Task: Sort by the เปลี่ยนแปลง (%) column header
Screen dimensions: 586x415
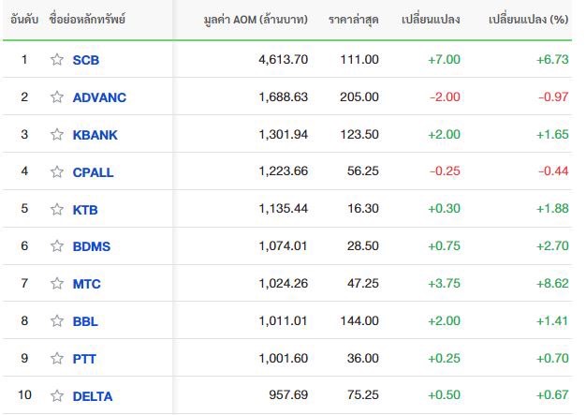Action: [x=529, y=19]
